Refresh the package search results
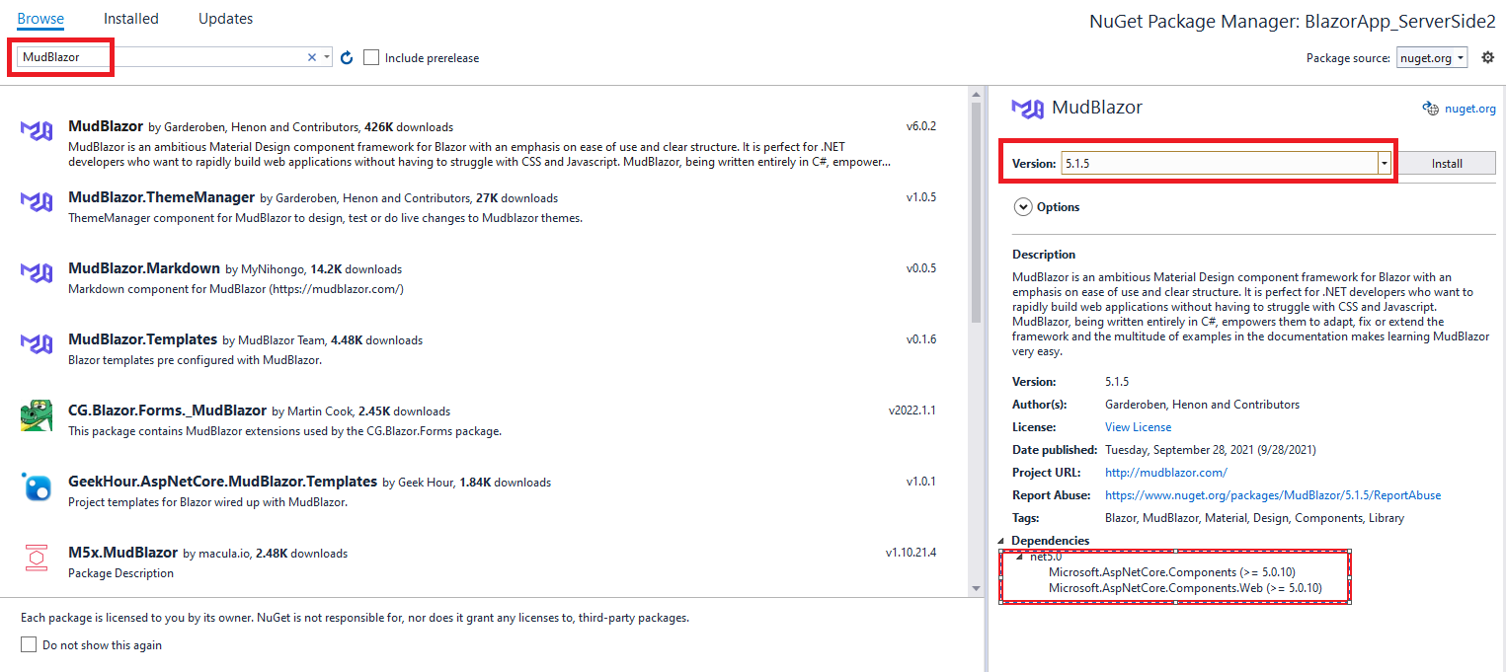The height and width of the screenshot is (672, 1506). (x=347, y=58)
